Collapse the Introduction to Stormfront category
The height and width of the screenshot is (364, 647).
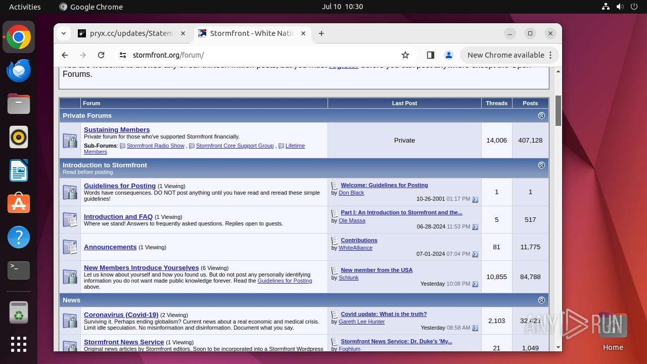click(541, 165)
